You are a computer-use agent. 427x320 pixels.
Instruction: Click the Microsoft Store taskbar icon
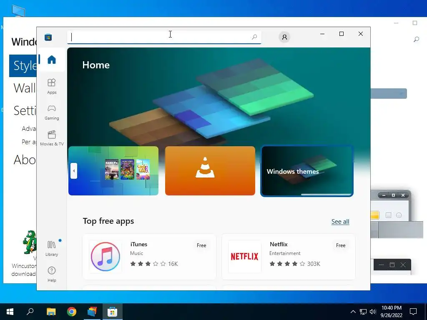click(x=112, y=312)
